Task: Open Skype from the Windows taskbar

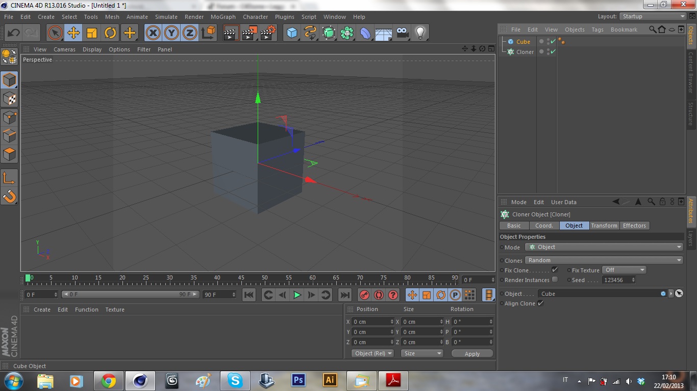Action: [x=235, y=380]
